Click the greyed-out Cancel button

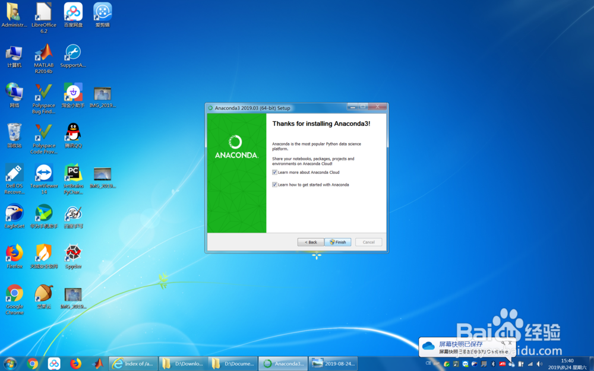click(369, 242)
